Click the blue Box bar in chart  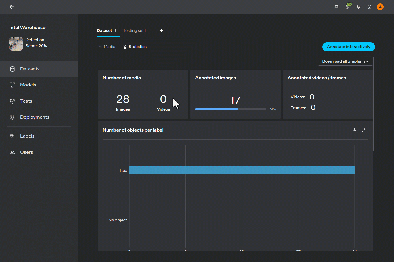point(242,170)
